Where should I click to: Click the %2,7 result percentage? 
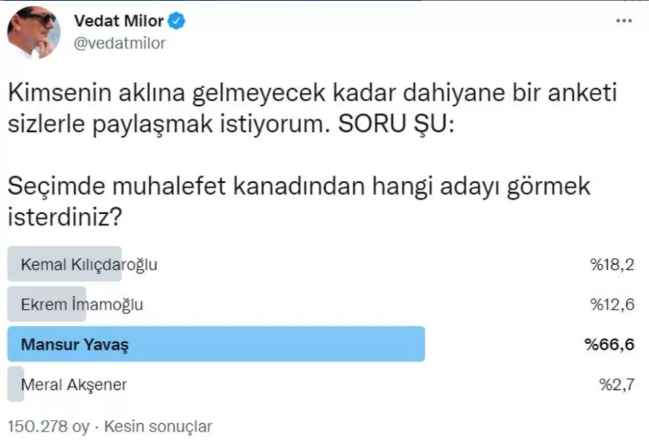point(617,385)
